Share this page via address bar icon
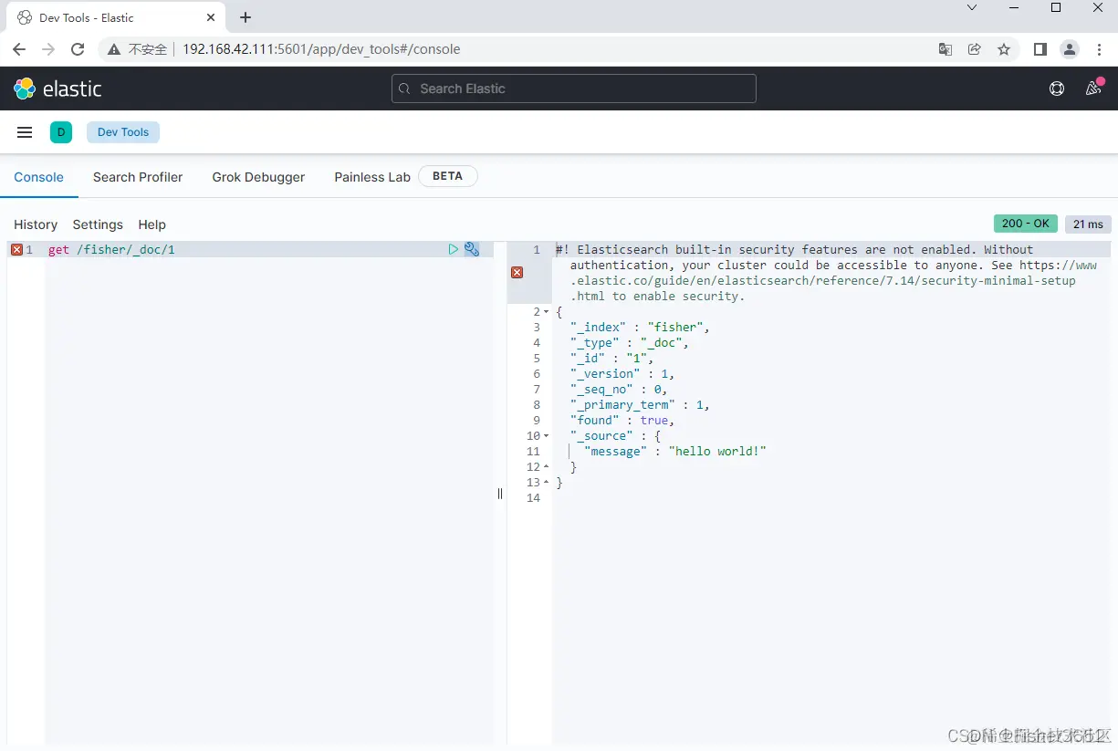The width and height of the screenshot is (1118, 751). (975, 49)
